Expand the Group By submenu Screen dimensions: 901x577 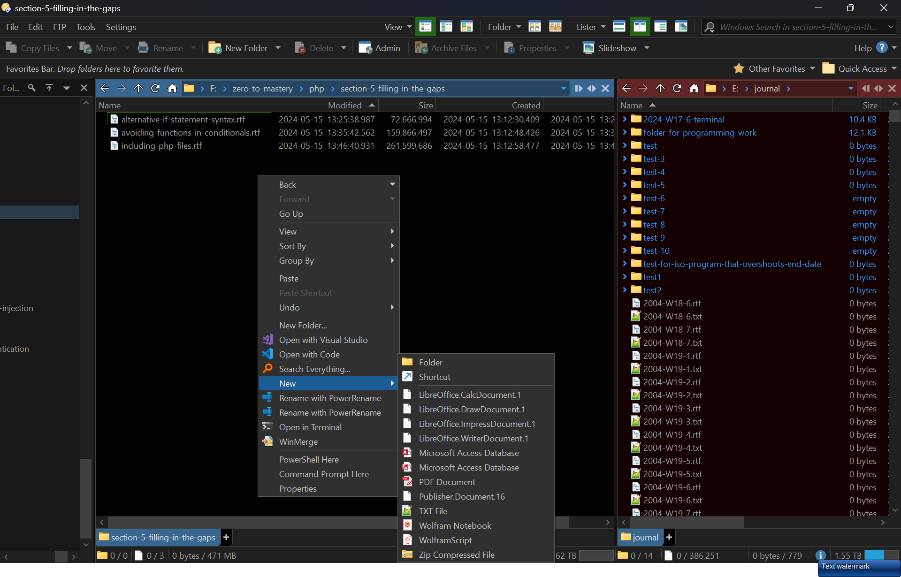point(328,260)
